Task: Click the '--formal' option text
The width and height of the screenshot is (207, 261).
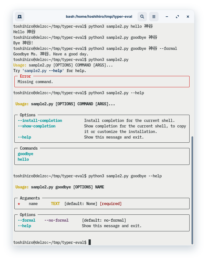Action: coord(27,220)
